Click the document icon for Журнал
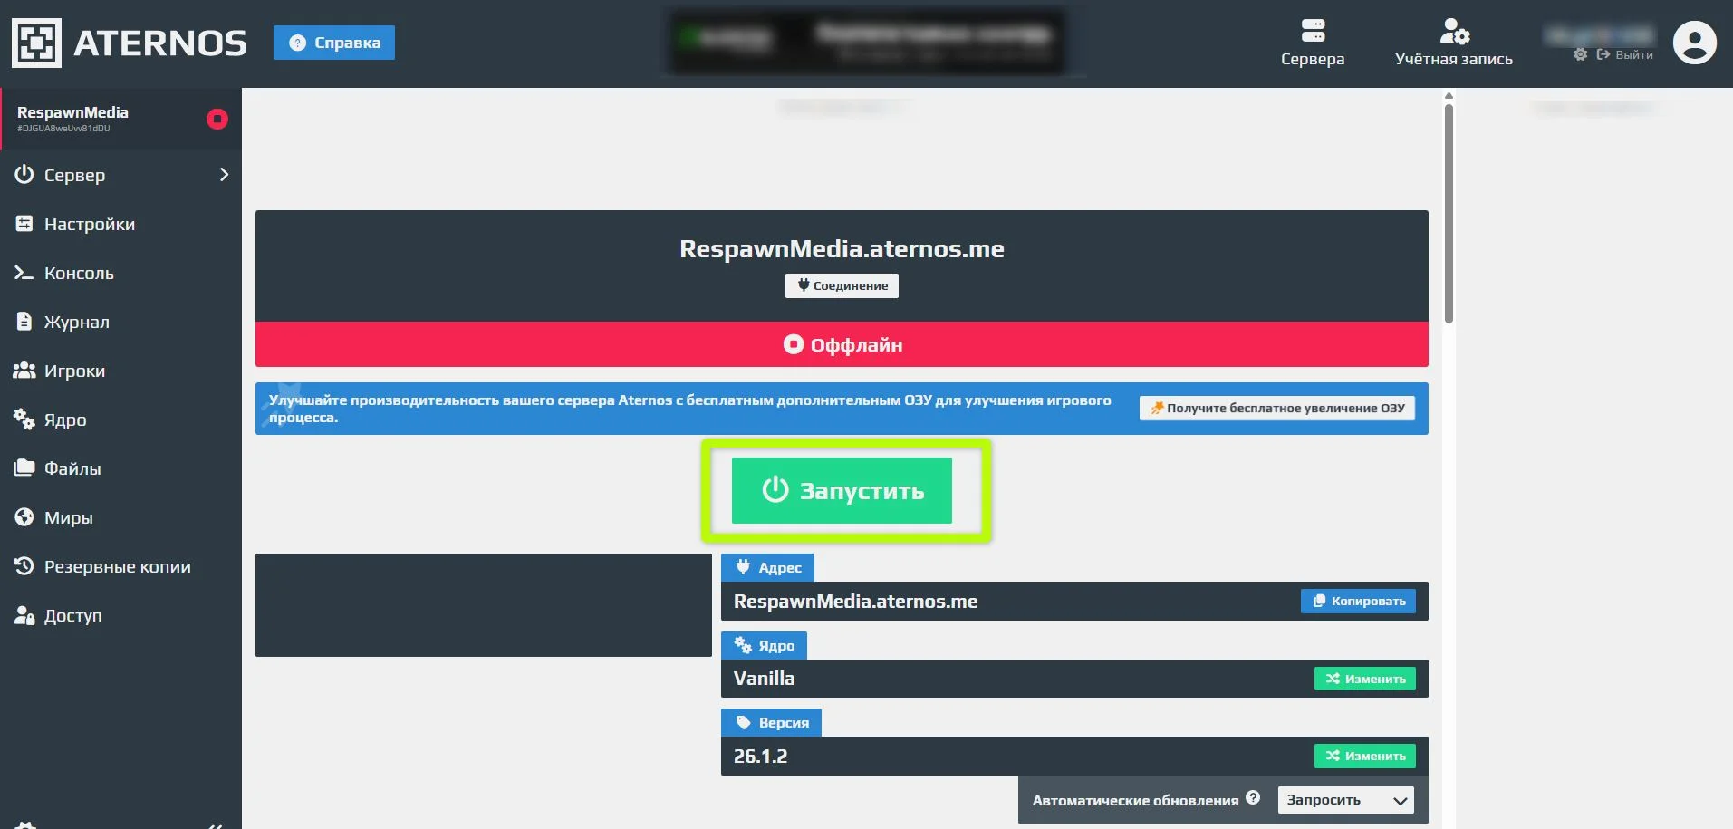Image resolution: width=1733 pixels, height=829 pixels. click(x=24, y=322)
